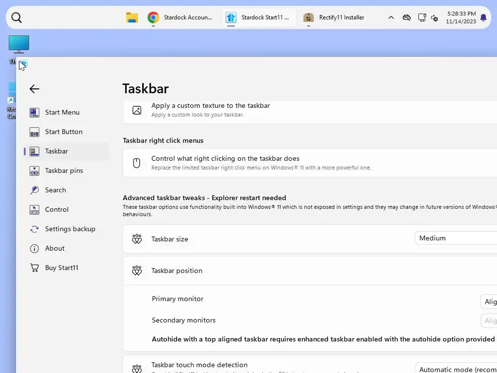Click the Secondary monitors label
The height and width of the screenshot is (373, 497).
183,320
